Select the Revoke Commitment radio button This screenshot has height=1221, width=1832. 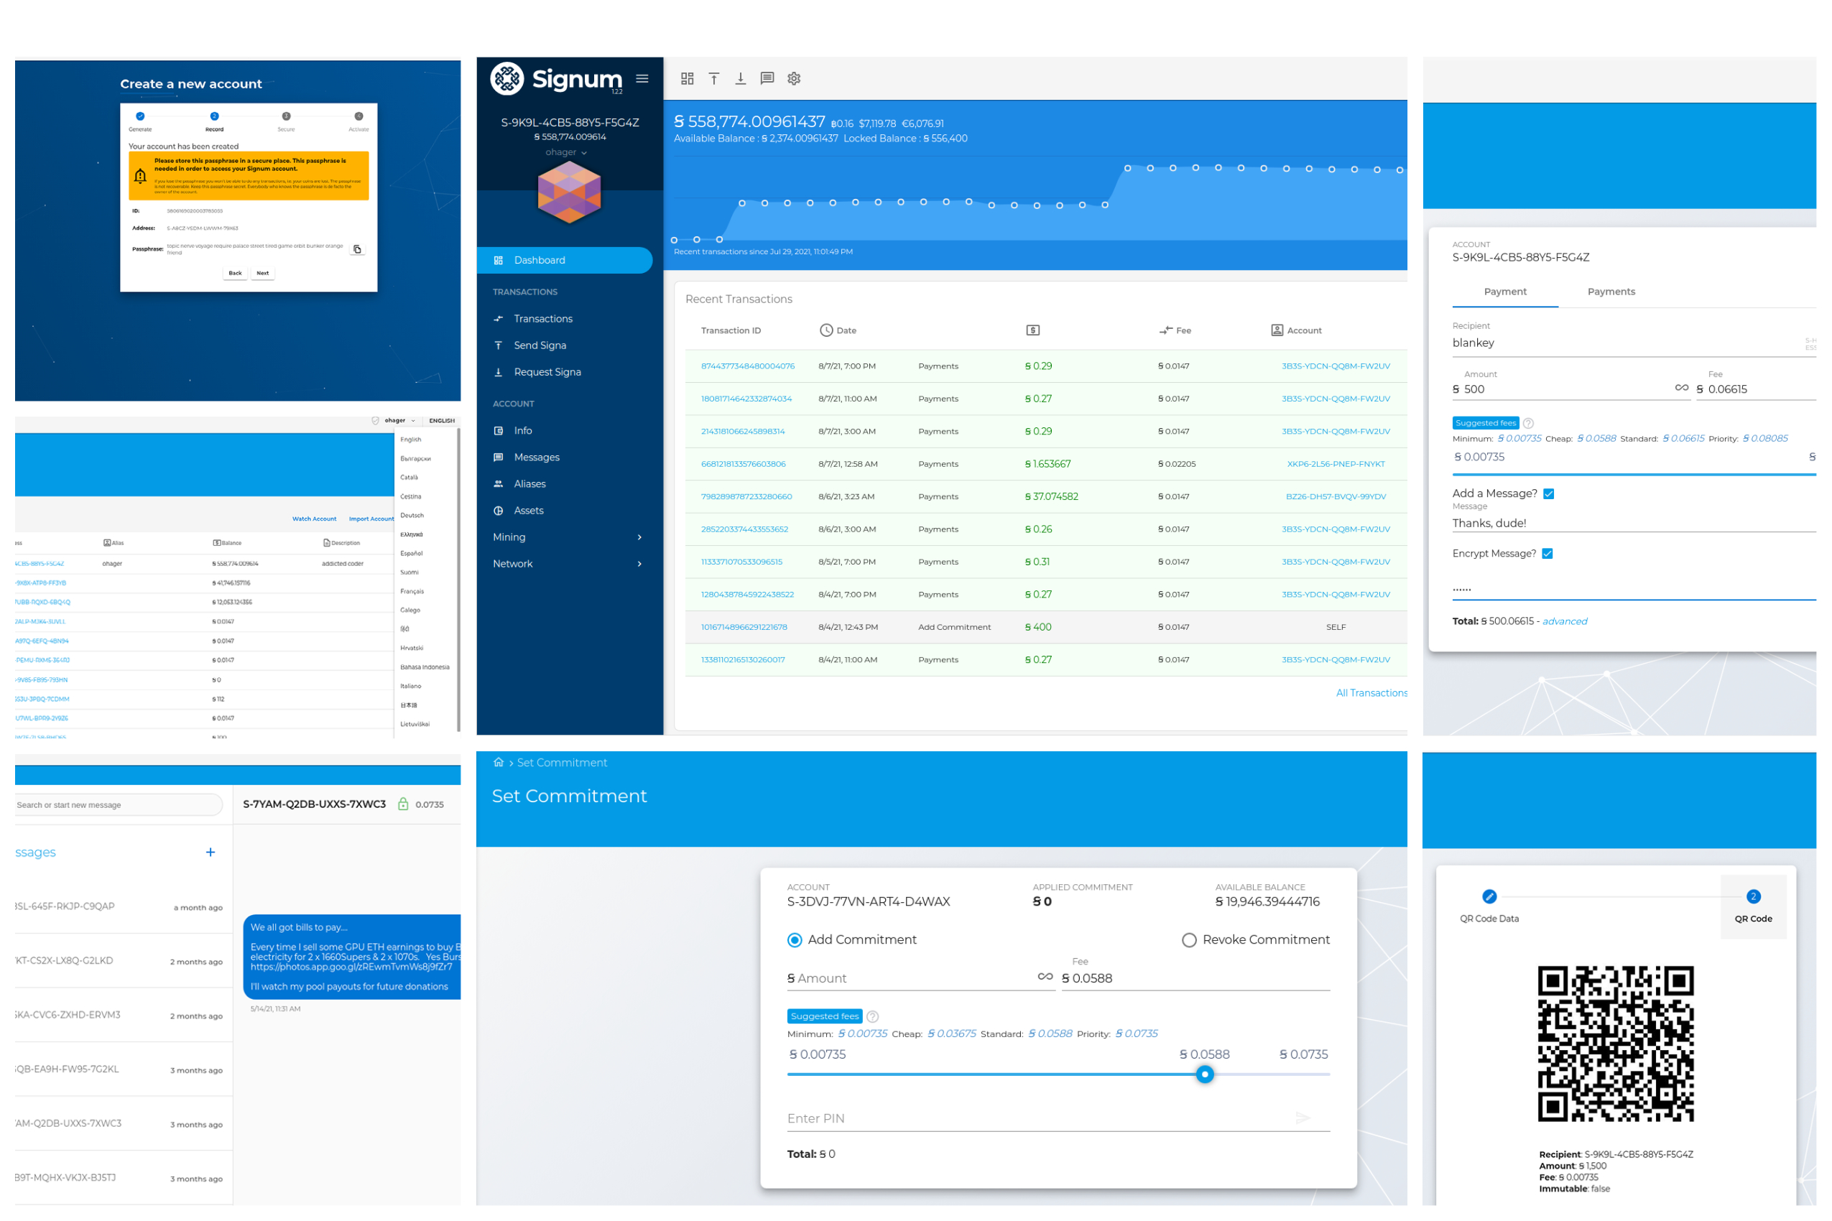click(x=1188, y=940)
